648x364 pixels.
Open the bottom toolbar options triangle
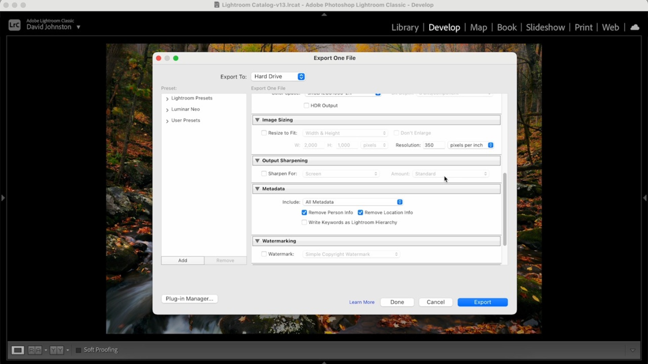pos(632,350)
